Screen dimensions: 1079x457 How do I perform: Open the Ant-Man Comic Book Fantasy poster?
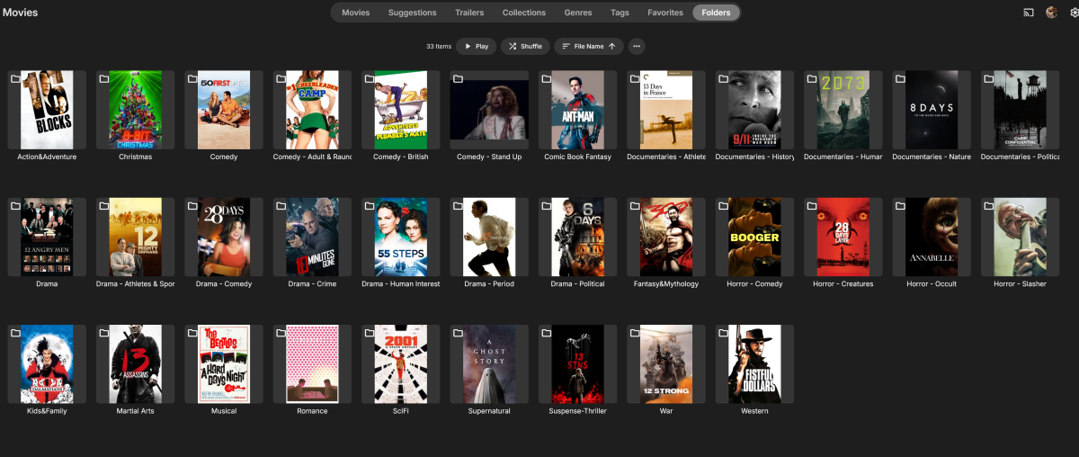pyautogui.click(x=578, y=110)
